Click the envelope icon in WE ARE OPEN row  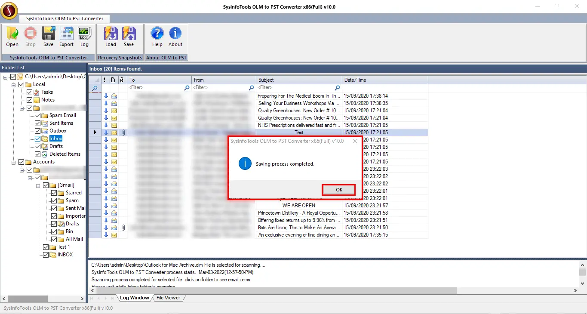[x=114, y=206]
